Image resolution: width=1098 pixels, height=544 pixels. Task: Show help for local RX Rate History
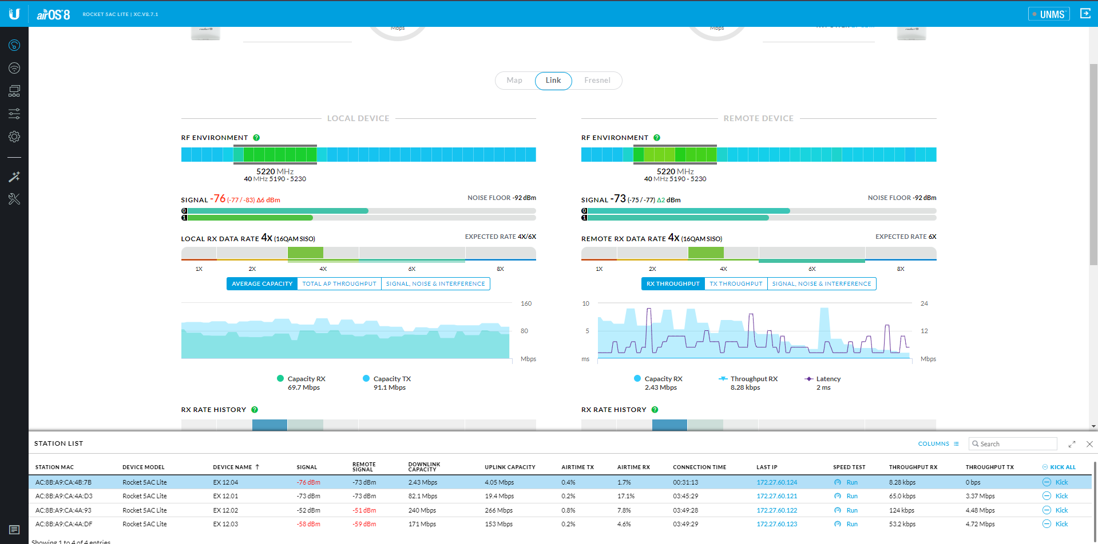point(255,410)
